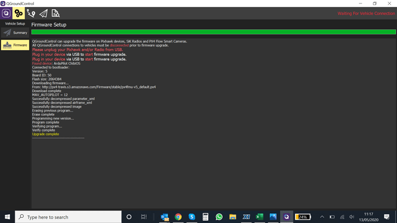The image size is (397, 223).
Task: Launch Google Chrome from taskbar
Action: [x=178, y=217]
